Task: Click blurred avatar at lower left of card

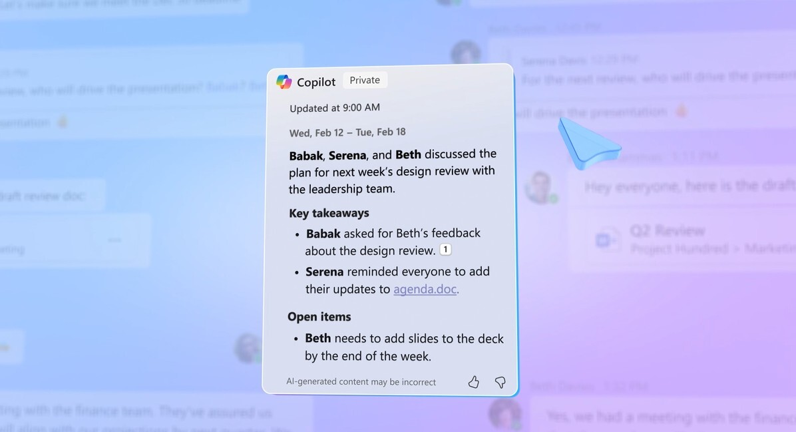Action: pos(248,348)
